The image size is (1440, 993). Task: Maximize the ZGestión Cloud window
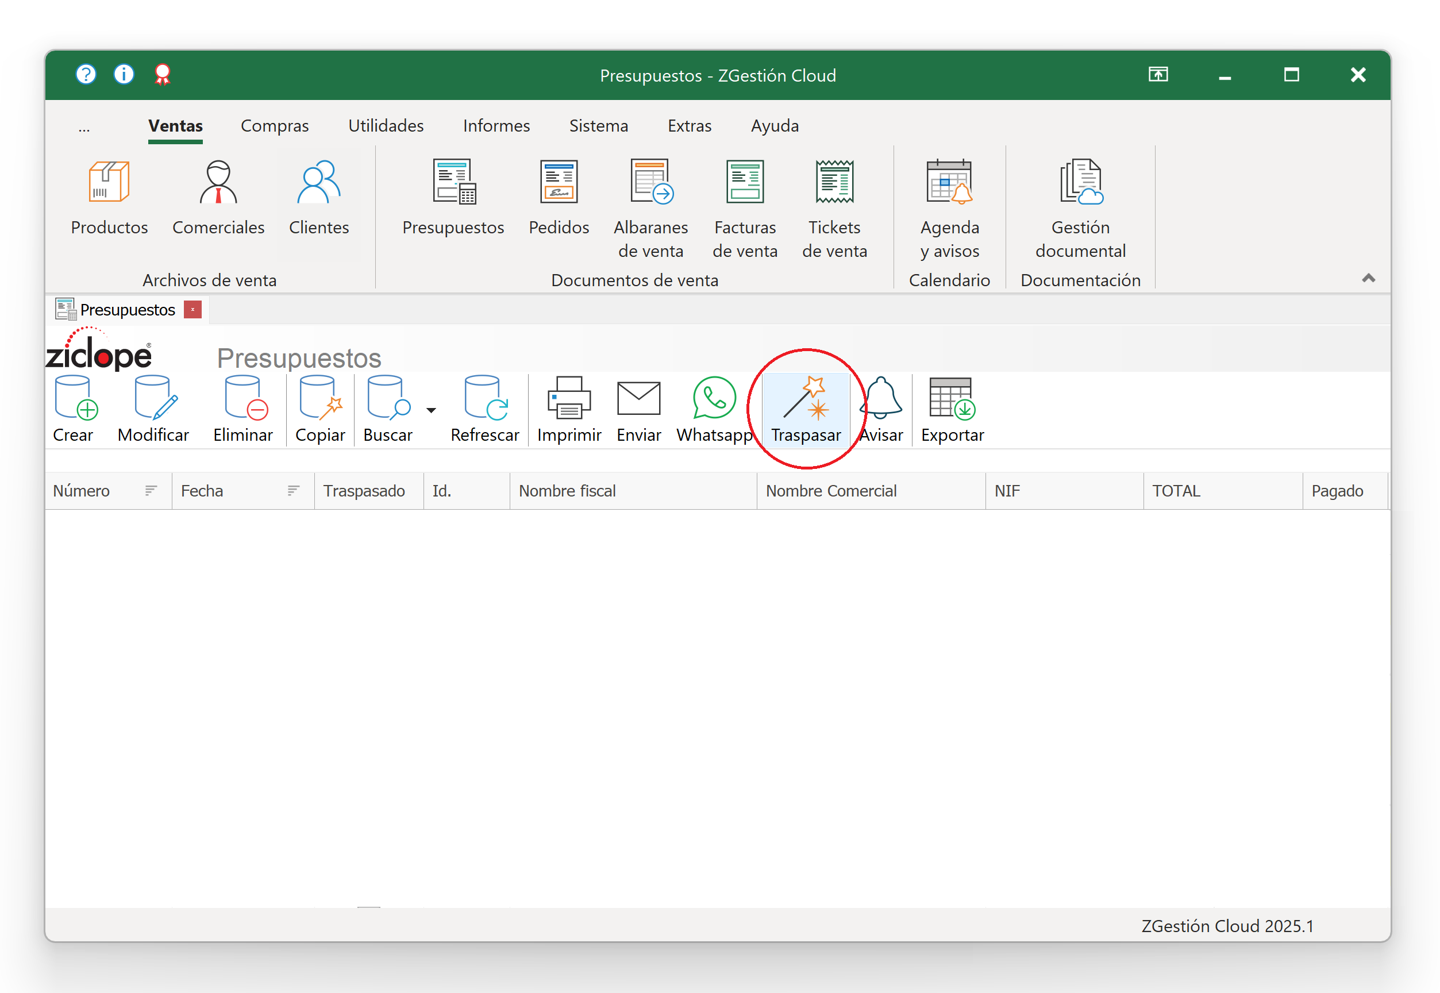coord(1291,75)
